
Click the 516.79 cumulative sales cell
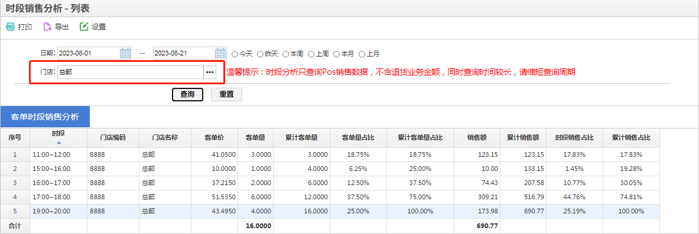click(x=524, y=197)
